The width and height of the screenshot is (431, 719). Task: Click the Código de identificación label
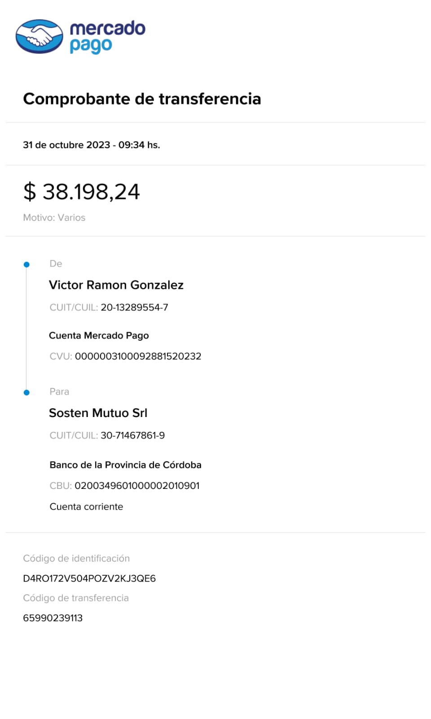click(76, 559)
